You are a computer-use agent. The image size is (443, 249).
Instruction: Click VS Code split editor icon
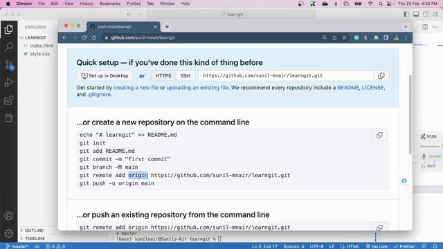point(425,27)
